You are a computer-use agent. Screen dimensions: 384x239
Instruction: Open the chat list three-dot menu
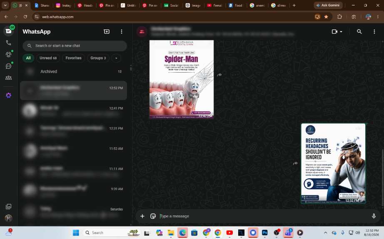tap(122, 32)
